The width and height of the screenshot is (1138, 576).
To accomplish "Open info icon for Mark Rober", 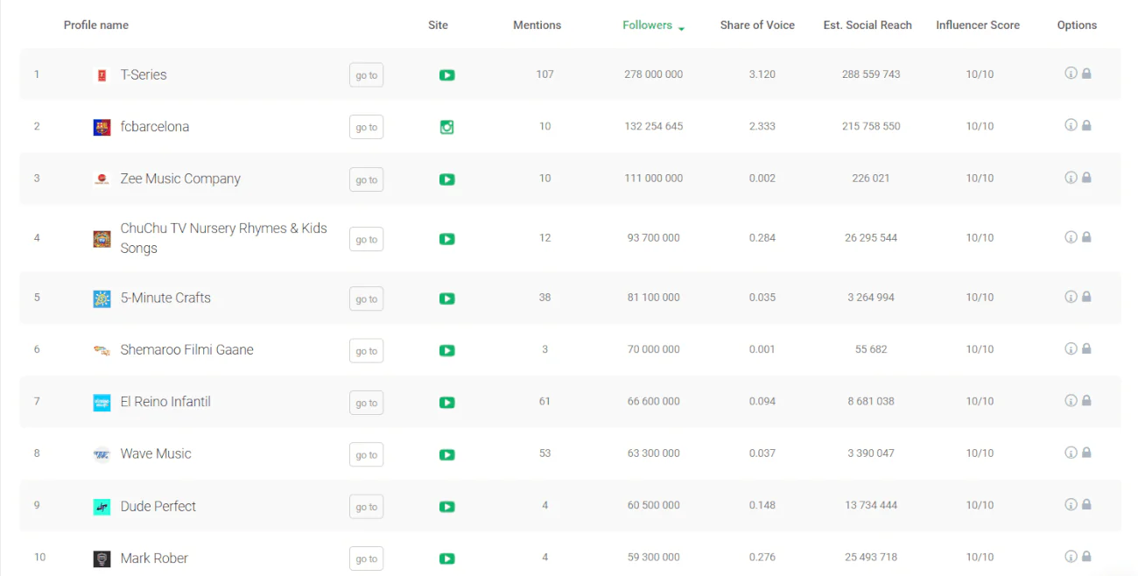I will pos(1070,557).
